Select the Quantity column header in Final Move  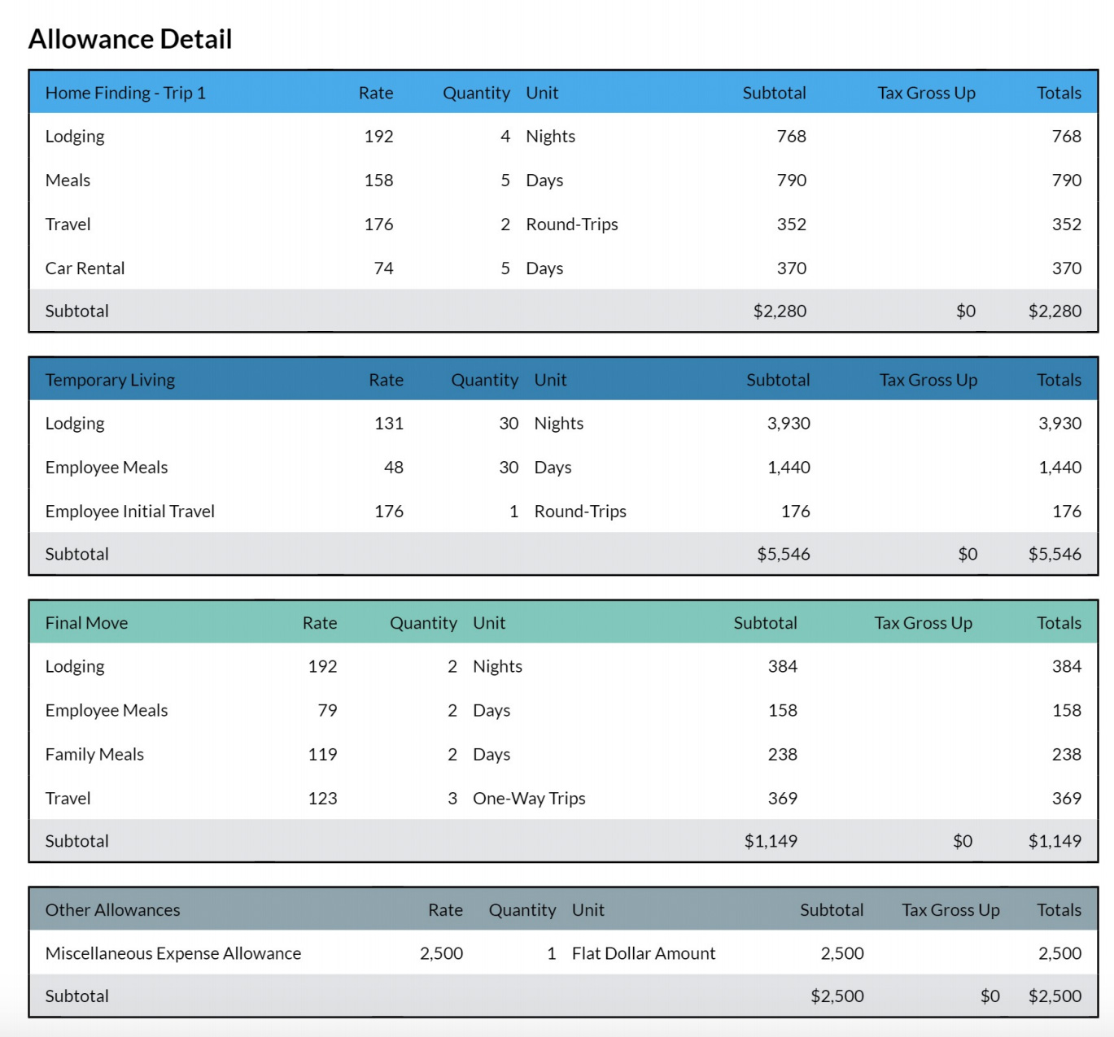click(x=423, y=623)
